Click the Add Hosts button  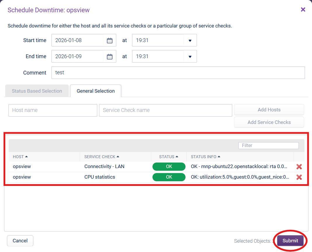coord(269,110)
